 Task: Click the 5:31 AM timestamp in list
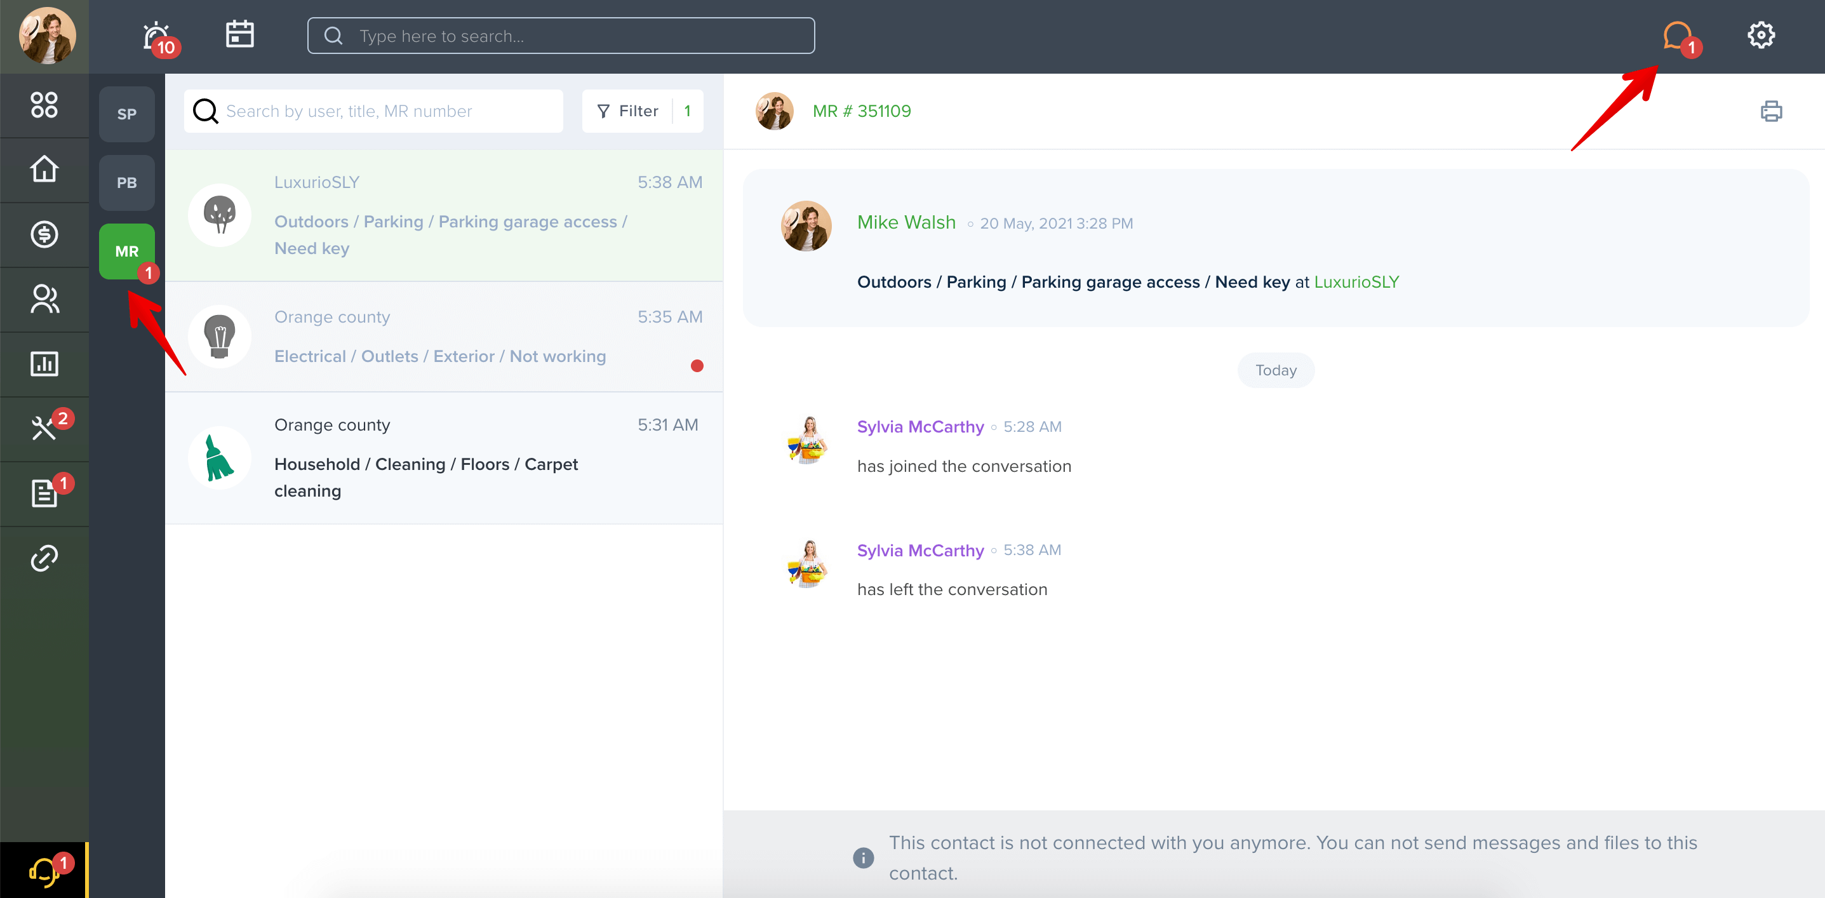pyautogui.click(x=667, y=424)
